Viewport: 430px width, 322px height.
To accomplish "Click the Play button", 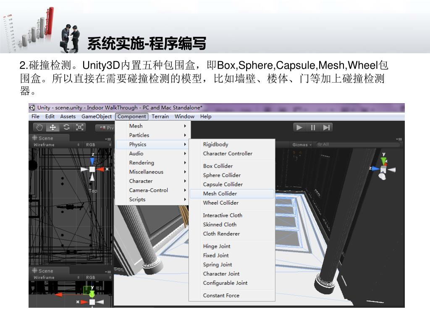I will click(299, 127).
